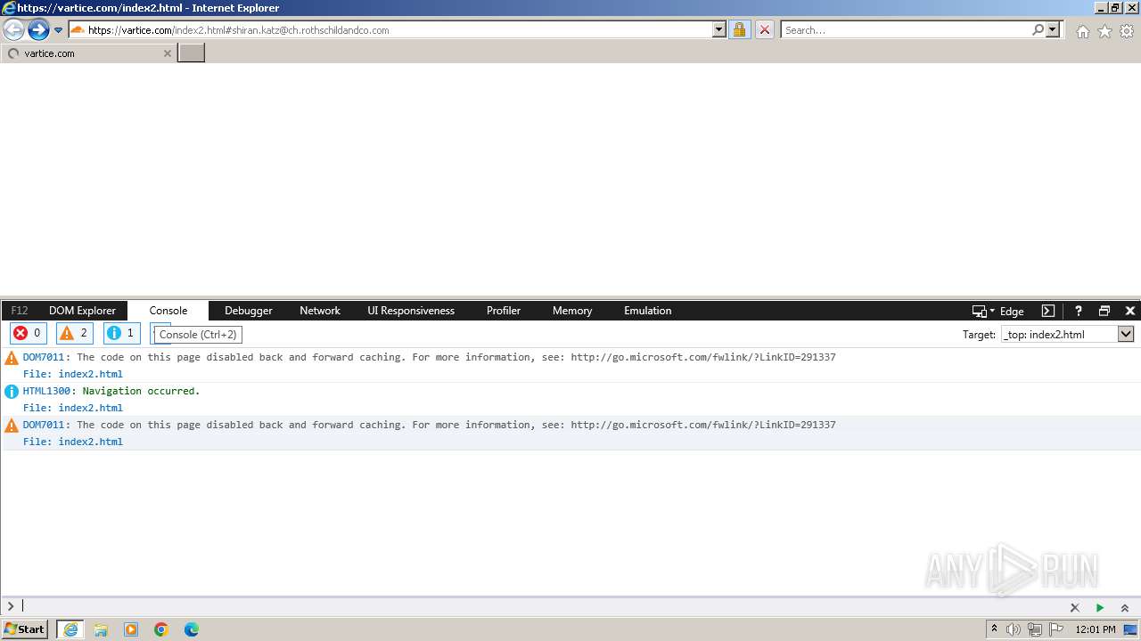Open index2.html link under last DOM7011 warning
Viewport: 1141px width, 641px height.
90,442
